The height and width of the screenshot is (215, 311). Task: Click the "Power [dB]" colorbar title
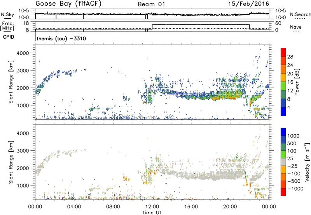(x=297, y=82)
